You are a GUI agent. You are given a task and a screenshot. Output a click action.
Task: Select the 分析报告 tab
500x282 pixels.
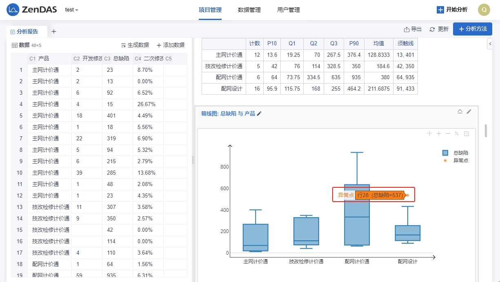(x=27, y=31)
